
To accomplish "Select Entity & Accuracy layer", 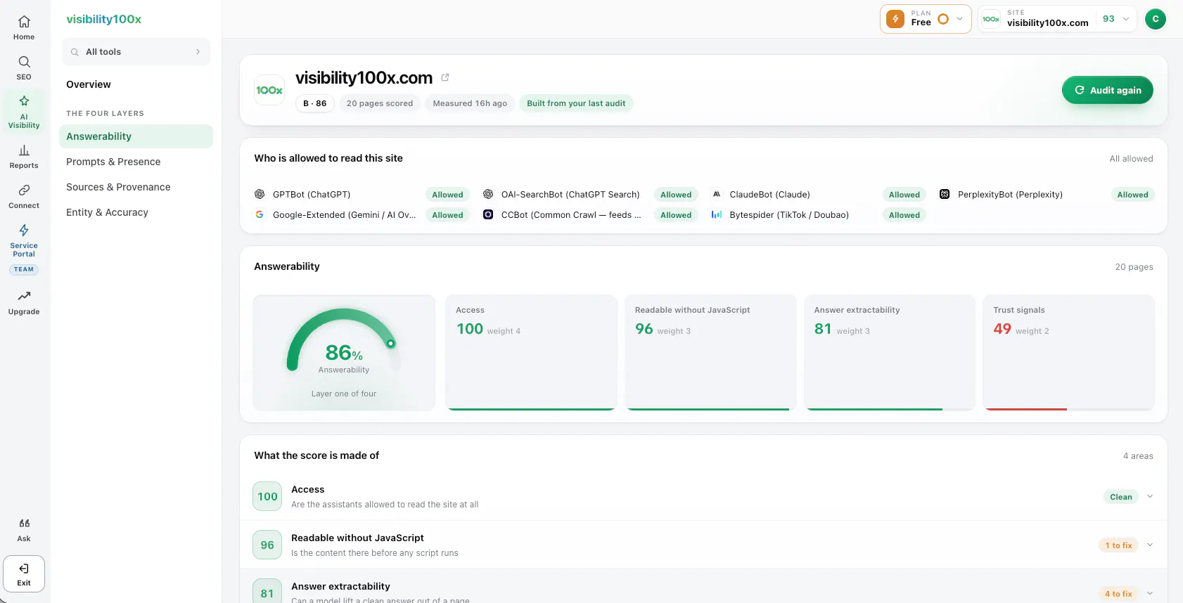I will (x=107, y=212).
